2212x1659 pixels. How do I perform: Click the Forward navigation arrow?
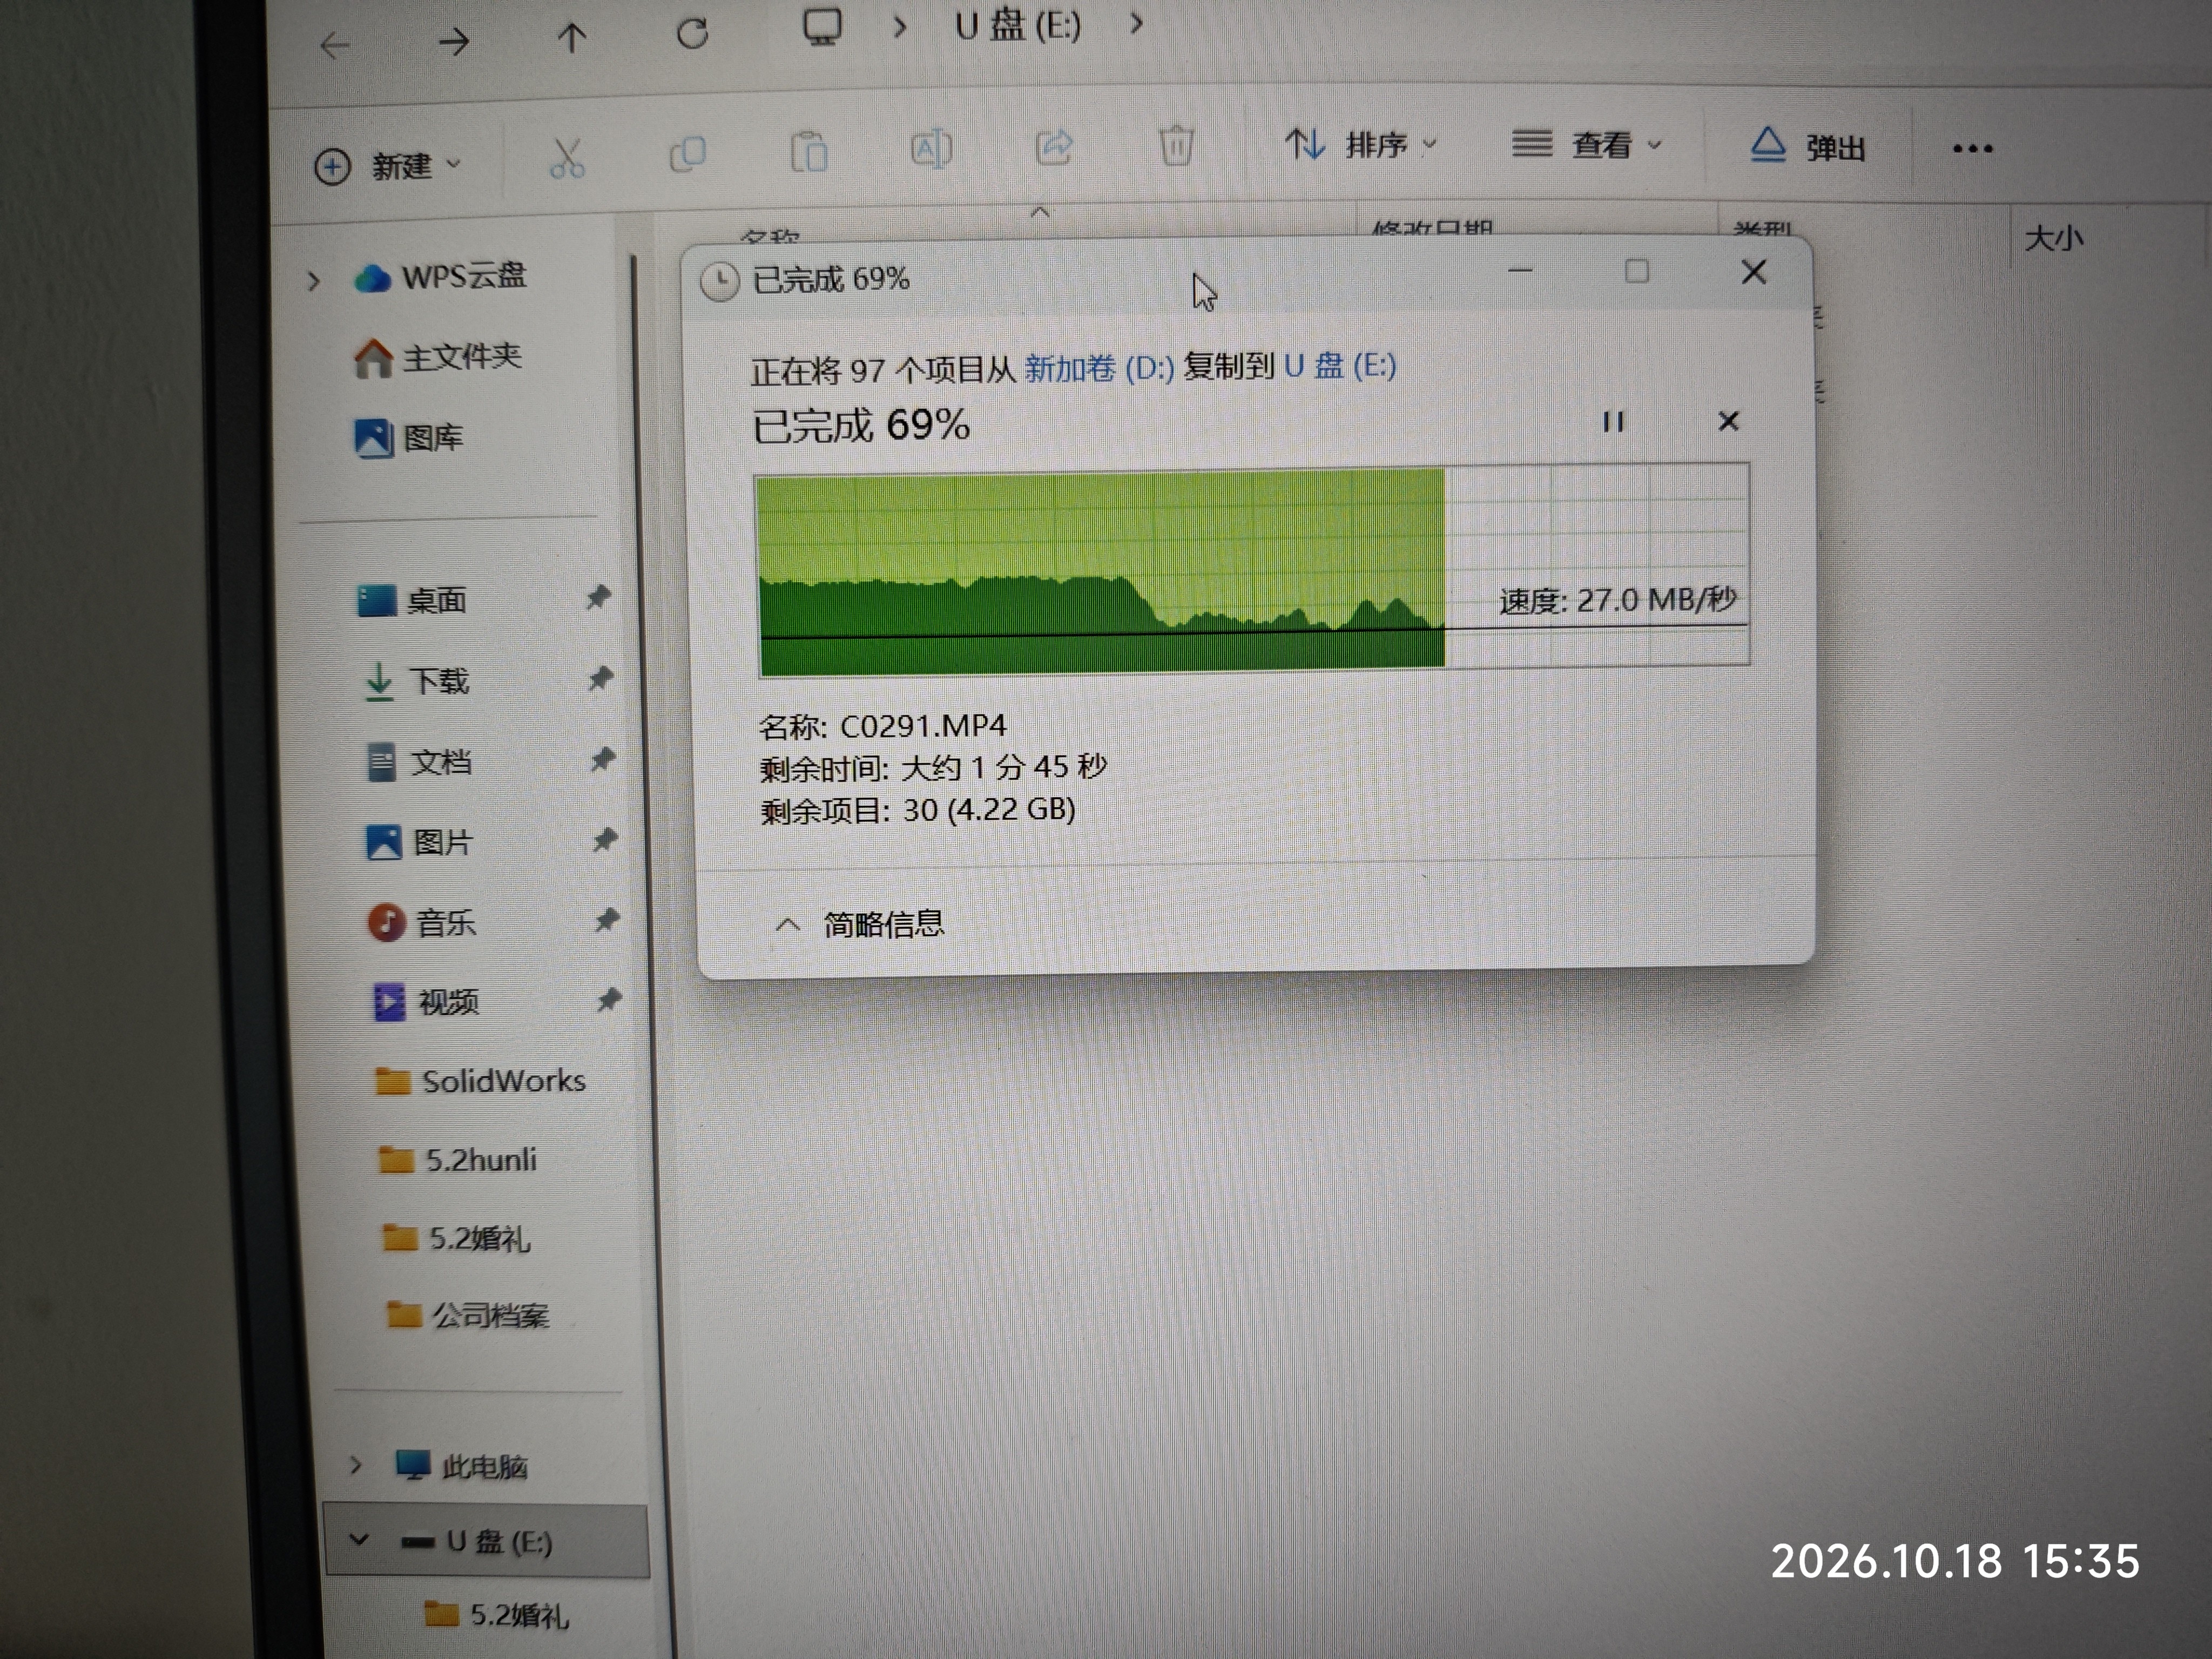click(453, 42)
